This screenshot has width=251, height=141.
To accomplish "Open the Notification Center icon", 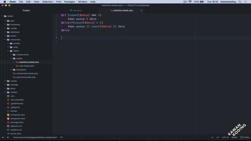I will pos(246,2).
